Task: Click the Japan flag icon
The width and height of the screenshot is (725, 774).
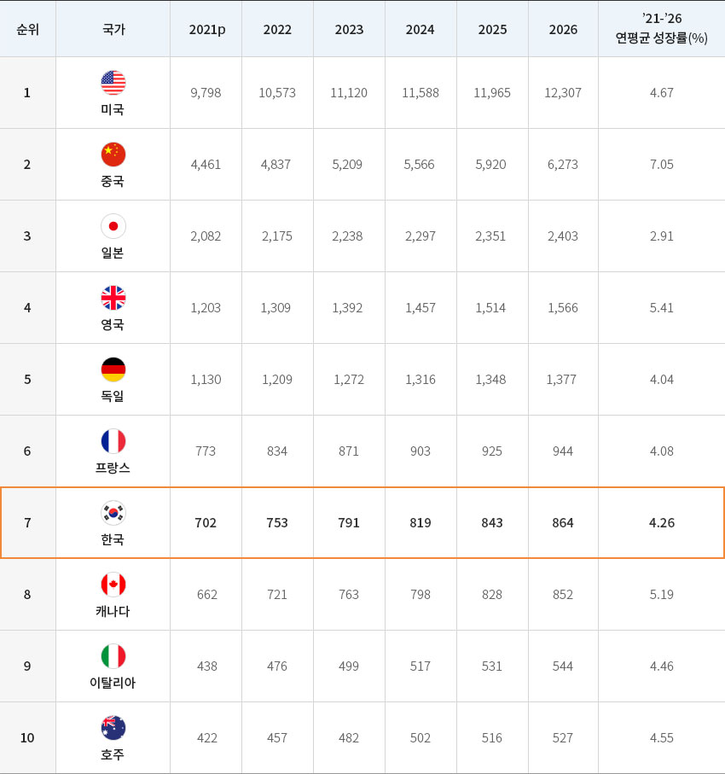Action: tap(113, 226)
